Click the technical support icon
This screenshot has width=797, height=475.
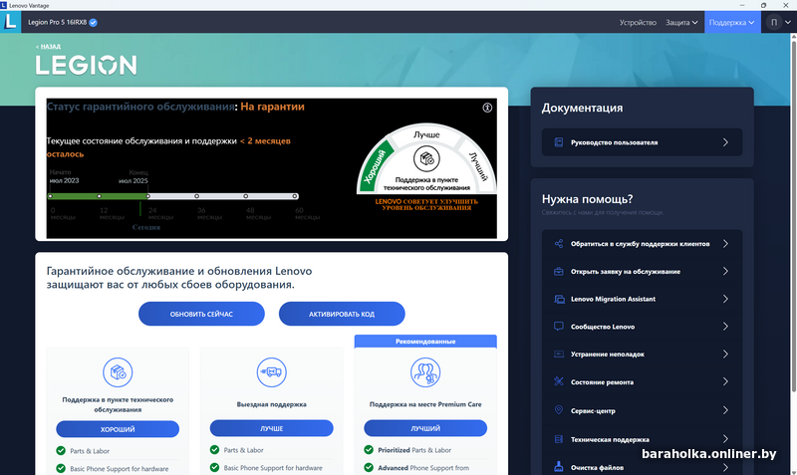pos(558,439)
